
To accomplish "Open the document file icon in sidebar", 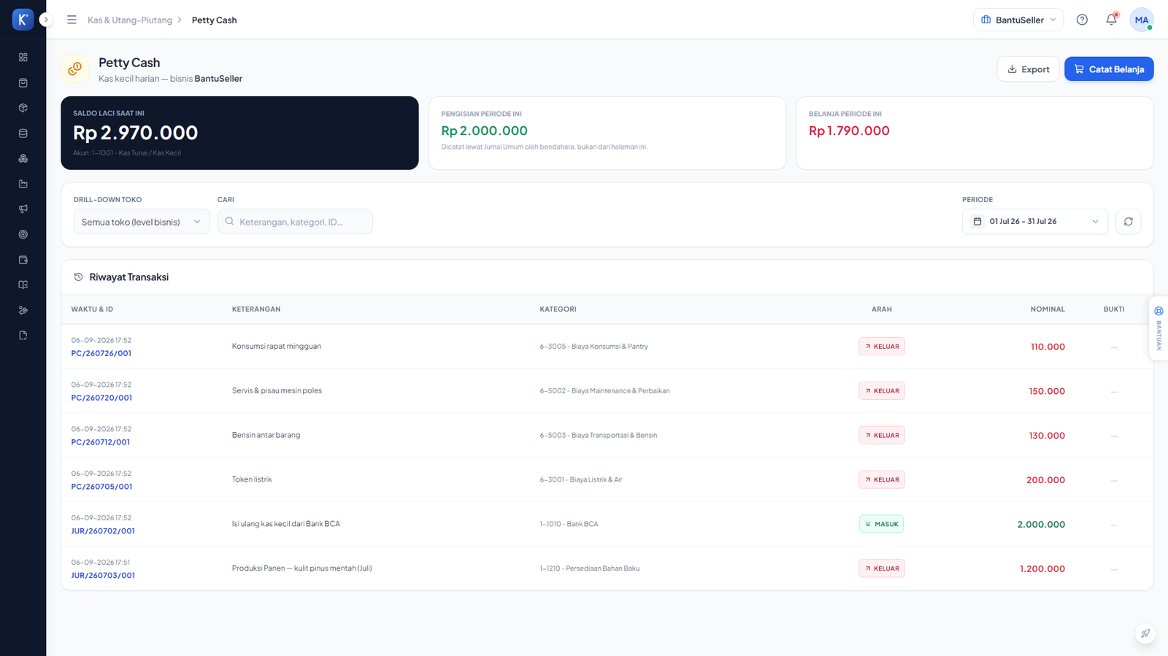I will pyautogui.click(x=23, y=336).
